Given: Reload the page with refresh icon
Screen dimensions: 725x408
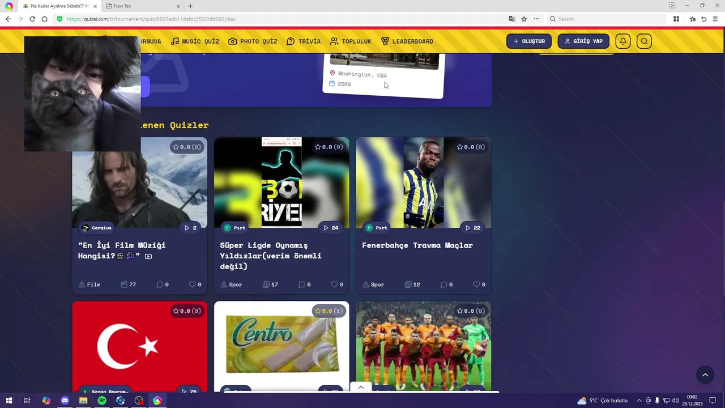Looking at the screenshot, I should point(32,19).
